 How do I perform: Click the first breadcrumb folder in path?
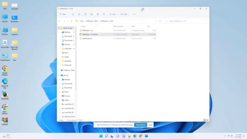(x=82, y=21)
